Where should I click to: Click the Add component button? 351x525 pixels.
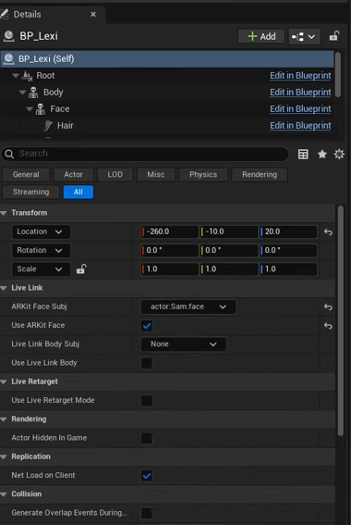coord(261,36)
